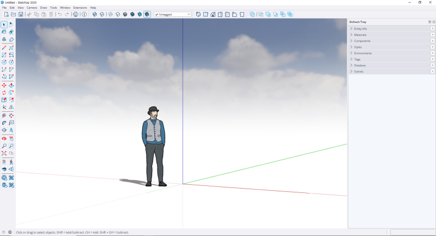The width and height of the screenshot is (436, 236).
Task: Click the Zoom Extents tool
Action: point(4,153)
